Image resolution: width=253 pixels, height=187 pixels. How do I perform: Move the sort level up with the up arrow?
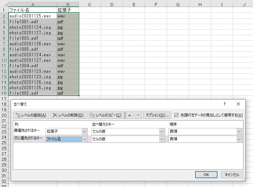[x=130, y=115]
